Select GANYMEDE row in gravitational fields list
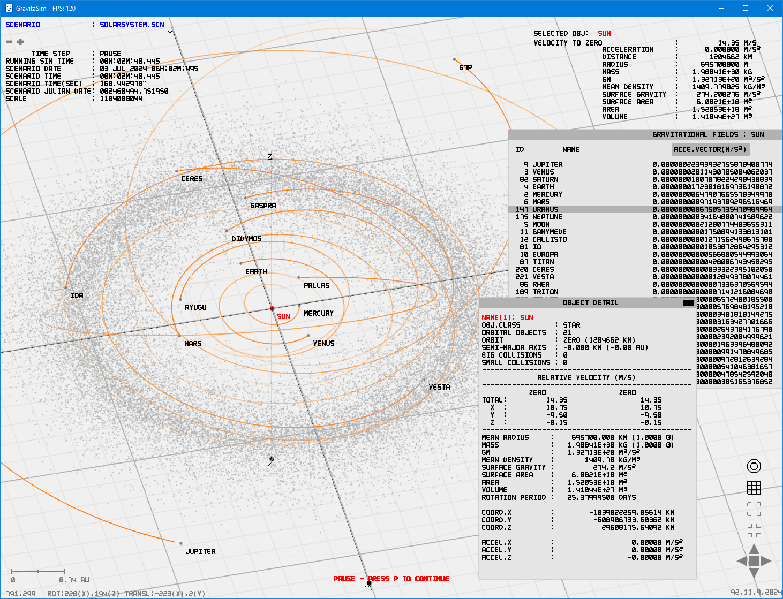 click(645, 232)
